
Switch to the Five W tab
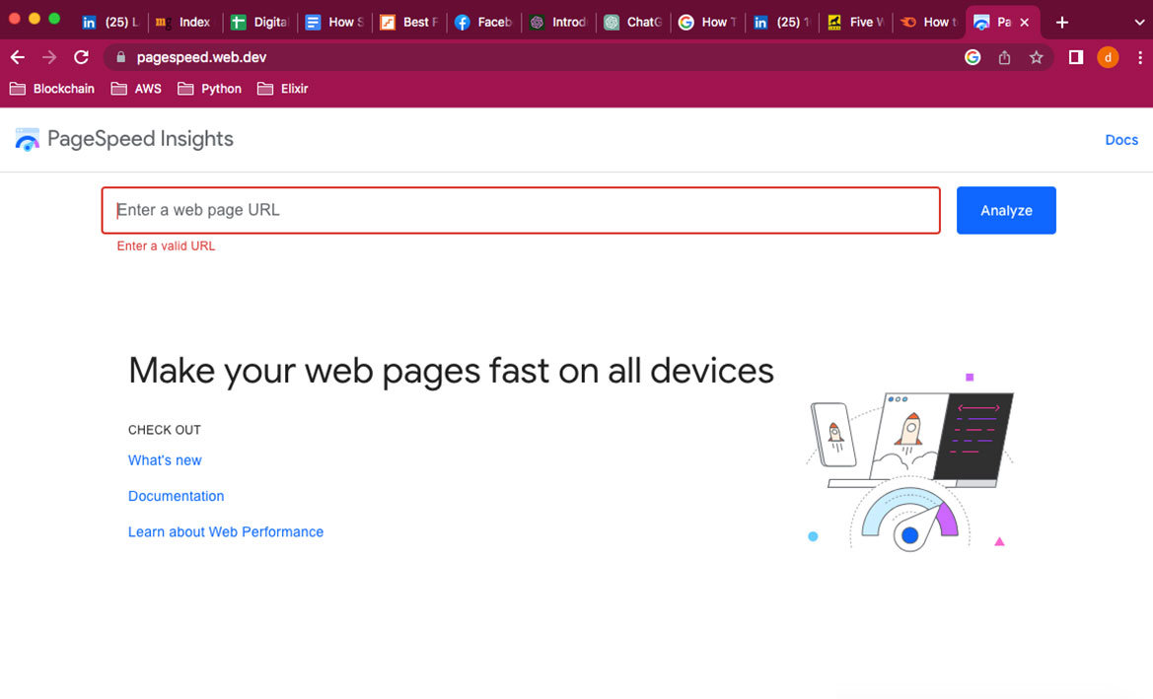pos(857,23)
